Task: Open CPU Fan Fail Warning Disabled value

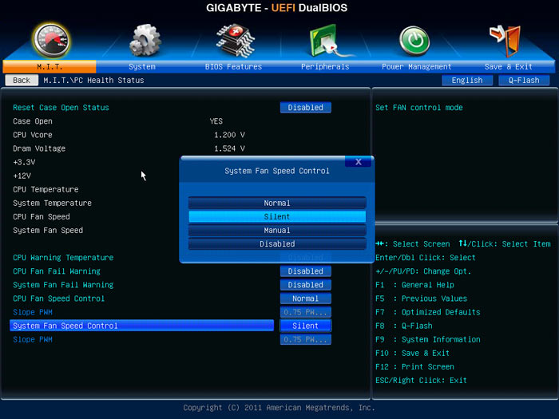Action: click(306, 271)
